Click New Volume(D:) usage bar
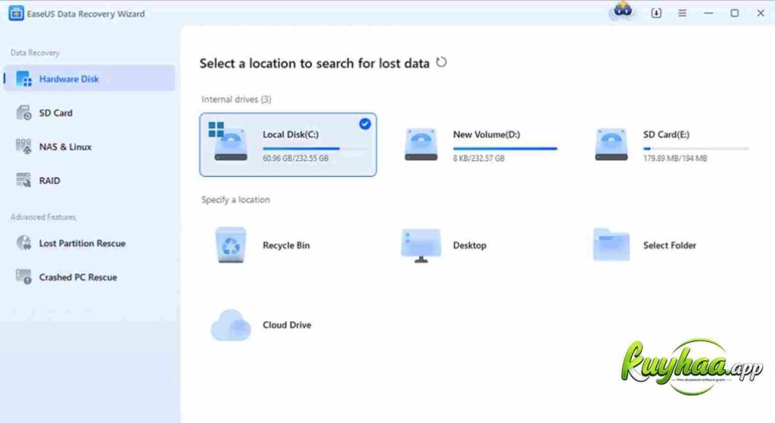775x423 pixels. tap(505, 148)
